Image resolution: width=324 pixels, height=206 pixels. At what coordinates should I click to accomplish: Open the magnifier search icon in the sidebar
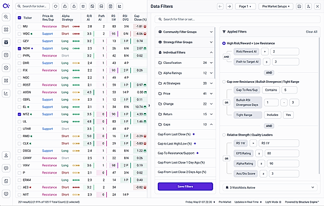click(x=6, y=17)
